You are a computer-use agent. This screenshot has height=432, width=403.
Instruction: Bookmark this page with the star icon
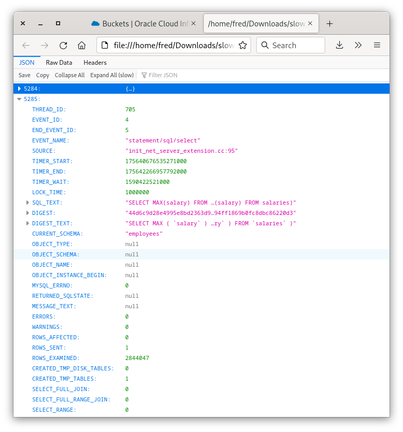(x=243, y=45)
